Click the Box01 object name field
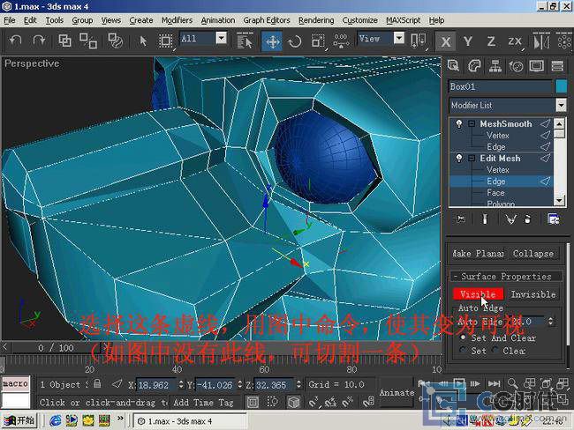574x430 pixels. point(501,86)
